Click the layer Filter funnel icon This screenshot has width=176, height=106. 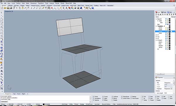click(169, 15)
